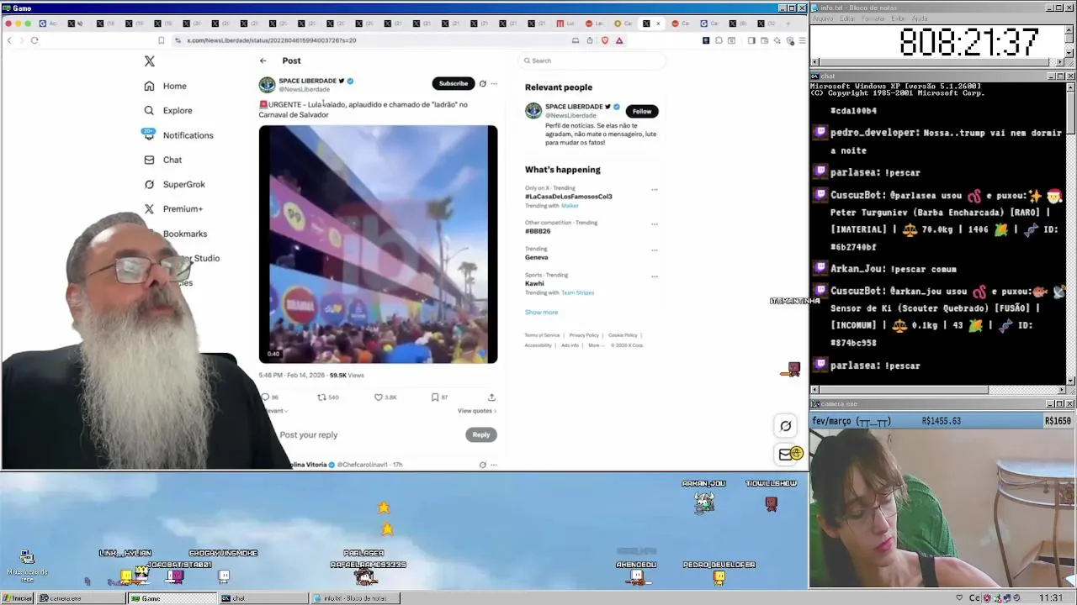This screenshot has width=1077, height=605.
Task: Click the Reply button
Action: click(x=480, y=434)
